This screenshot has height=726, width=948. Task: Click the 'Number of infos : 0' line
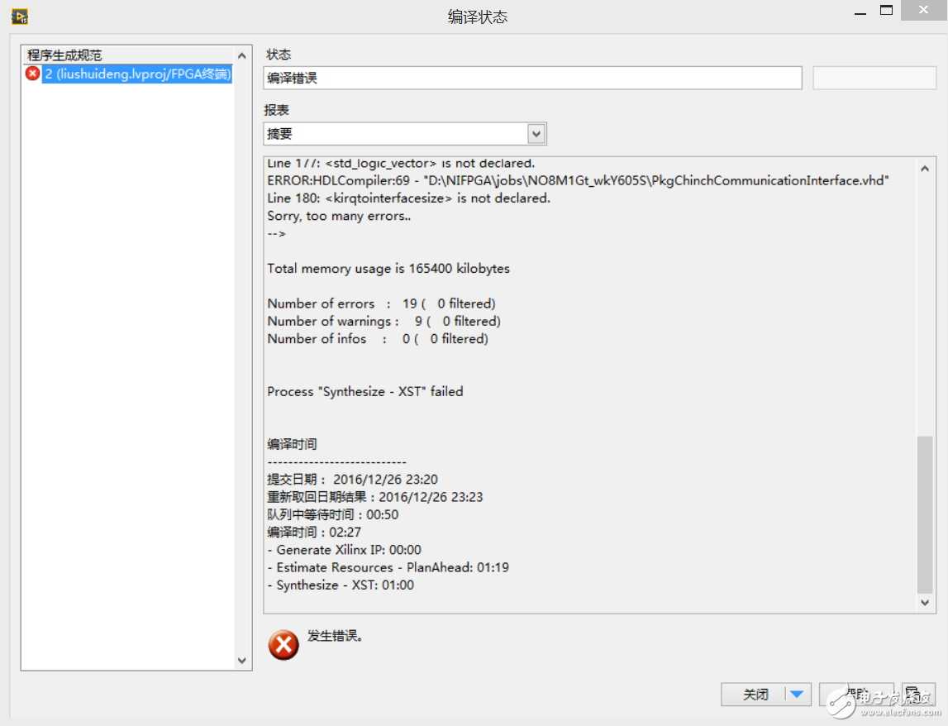click(x=378, y=339)
